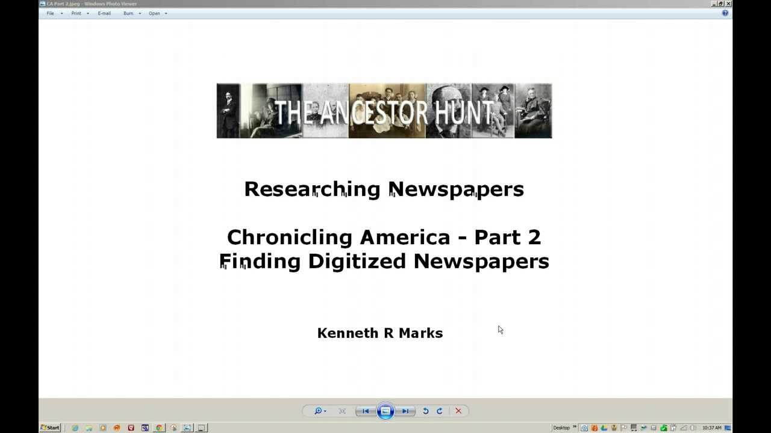Start the slide show with the center round button
The width and height of the screenshot is (771, 433).
pos(385,411)
